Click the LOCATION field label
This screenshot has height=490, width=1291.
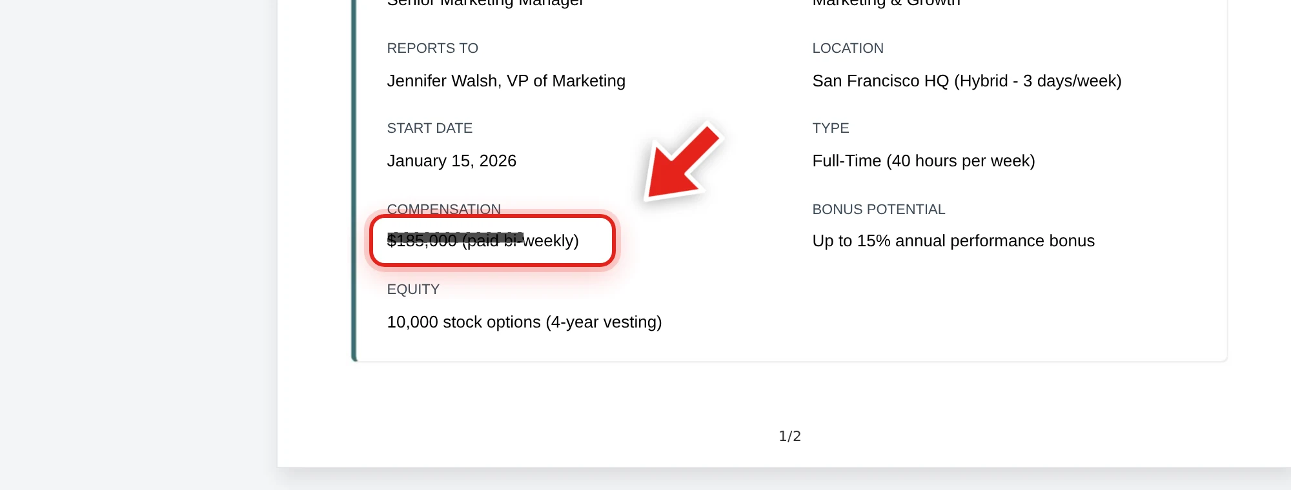[x=848, y=48]
